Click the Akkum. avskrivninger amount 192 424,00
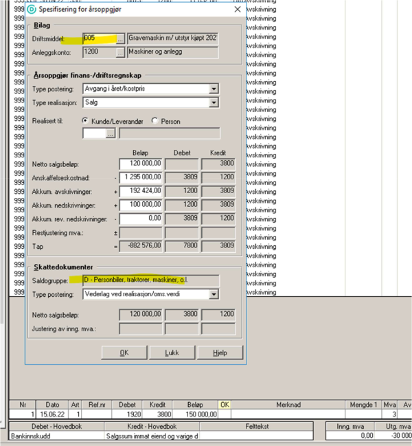This screenshot has width=412, height=446. [141, 192]
